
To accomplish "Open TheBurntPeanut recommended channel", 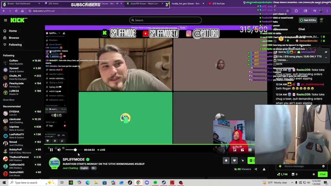I will pyautogui.click(x=22, y=159).
